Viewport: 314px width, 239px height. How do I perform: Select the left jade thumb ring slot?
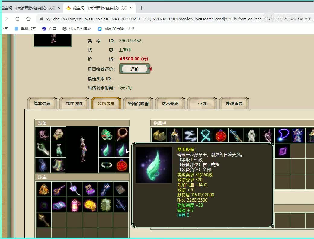(x=106, y=150)
